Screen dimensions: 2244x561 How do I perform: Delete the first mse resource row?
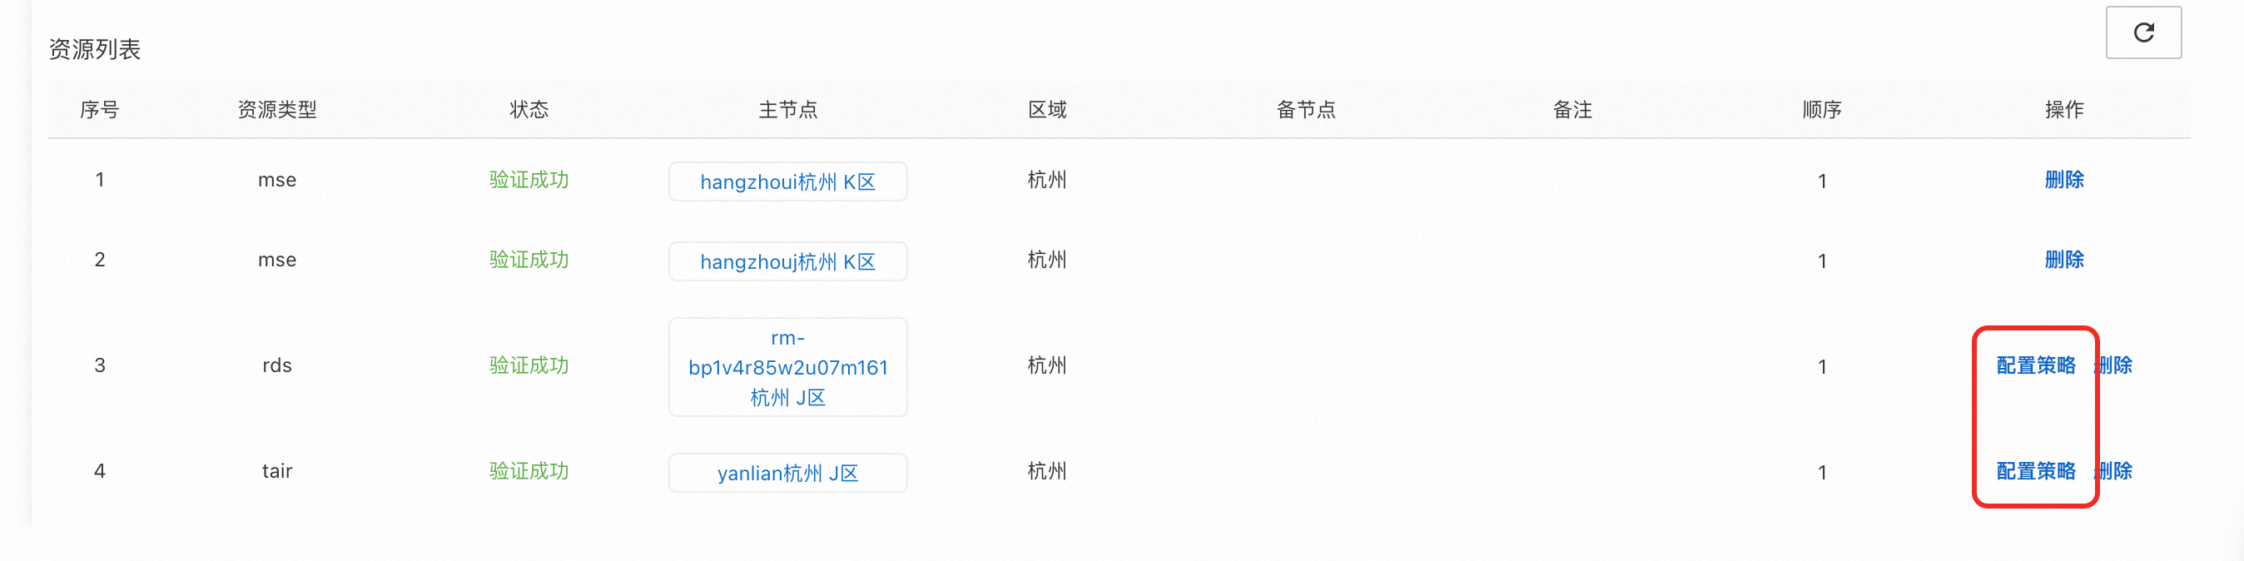pyautogui.click(x=2063, y=180)
